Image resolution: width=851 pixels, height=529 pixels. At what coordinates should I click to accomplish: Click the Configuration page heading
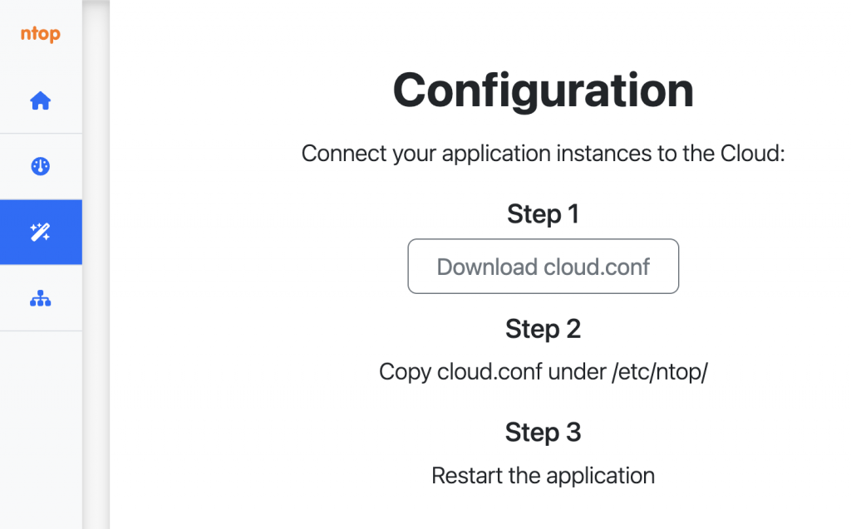[x=544, y=91]
